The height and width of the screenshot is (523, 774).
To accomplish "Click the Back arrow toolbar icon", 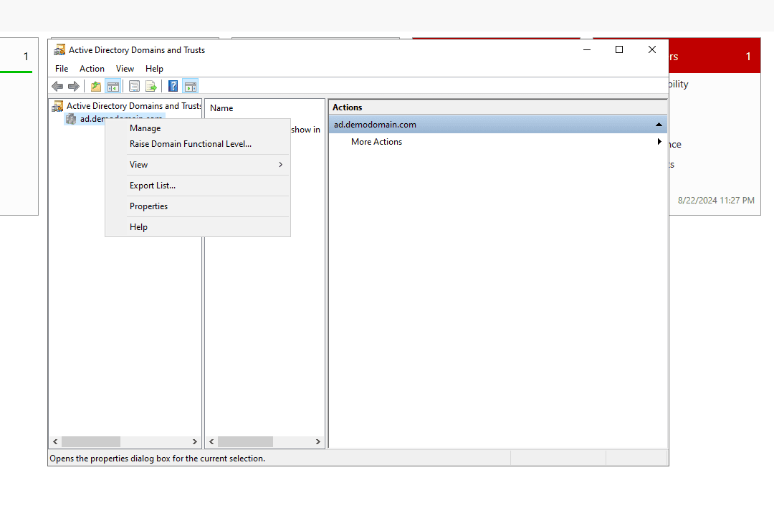I will [57, 87].
